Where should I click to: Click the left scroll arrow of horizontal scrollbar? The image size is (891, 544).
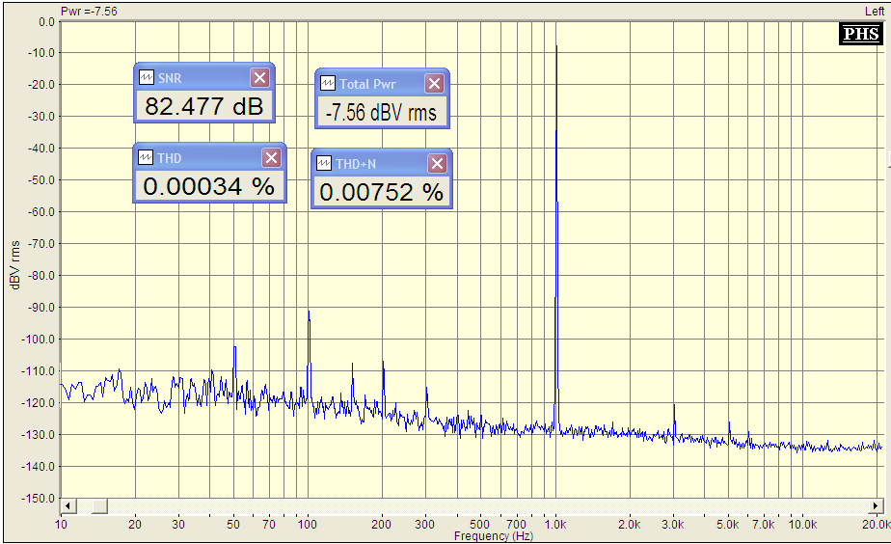[x=67, y=506]
